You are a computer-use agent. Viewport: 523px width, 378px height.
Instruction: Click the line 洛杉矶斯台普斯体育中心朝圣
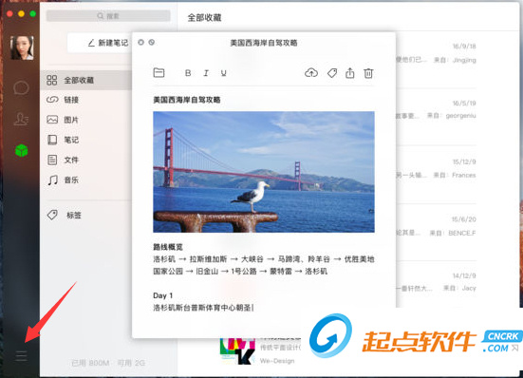click(202, 308)
